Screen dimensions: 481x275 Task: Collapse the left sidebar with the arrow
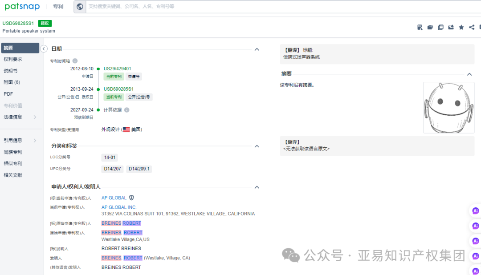[x=44, y=49]
